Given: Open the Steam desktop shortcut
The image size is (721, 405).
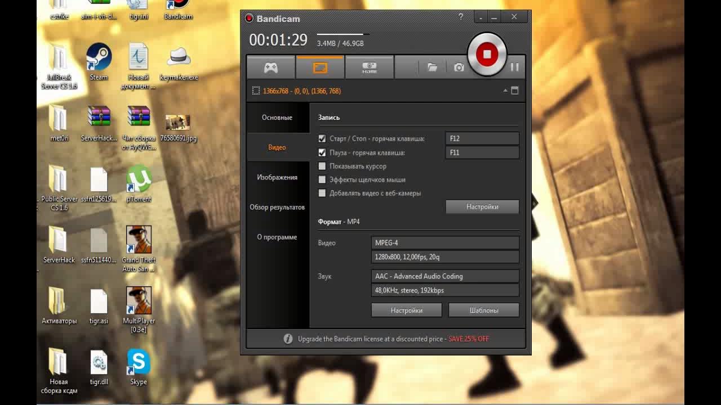Looking at the screenshot, I should click(99, 62).
